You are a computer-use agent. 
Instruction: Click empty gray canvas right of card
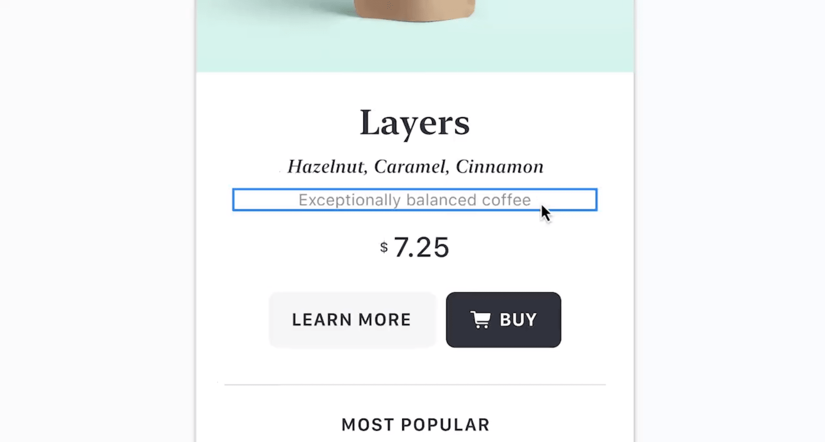tap(730, 221)
